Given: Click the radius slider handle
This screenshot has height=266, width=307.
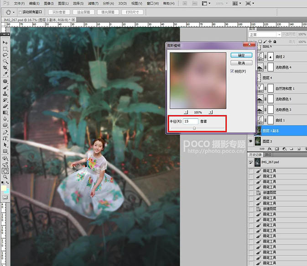Looking at the screenshot, I should coord(194,128).
